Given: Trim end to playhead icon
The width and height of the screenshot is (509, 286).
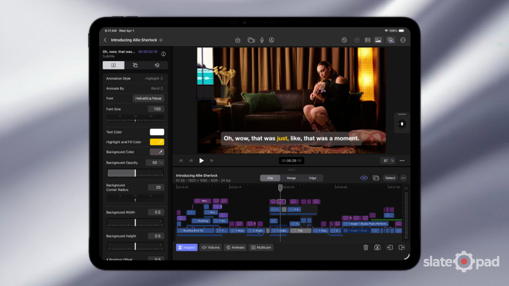Looking at the screenshot, I should [402, 247].
